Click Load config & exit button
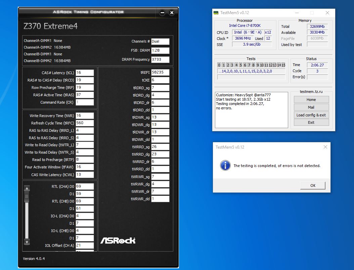 [x=311, y=115]
